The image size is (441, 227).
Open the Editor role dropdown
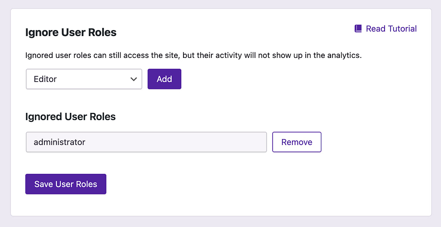[84, 79]
